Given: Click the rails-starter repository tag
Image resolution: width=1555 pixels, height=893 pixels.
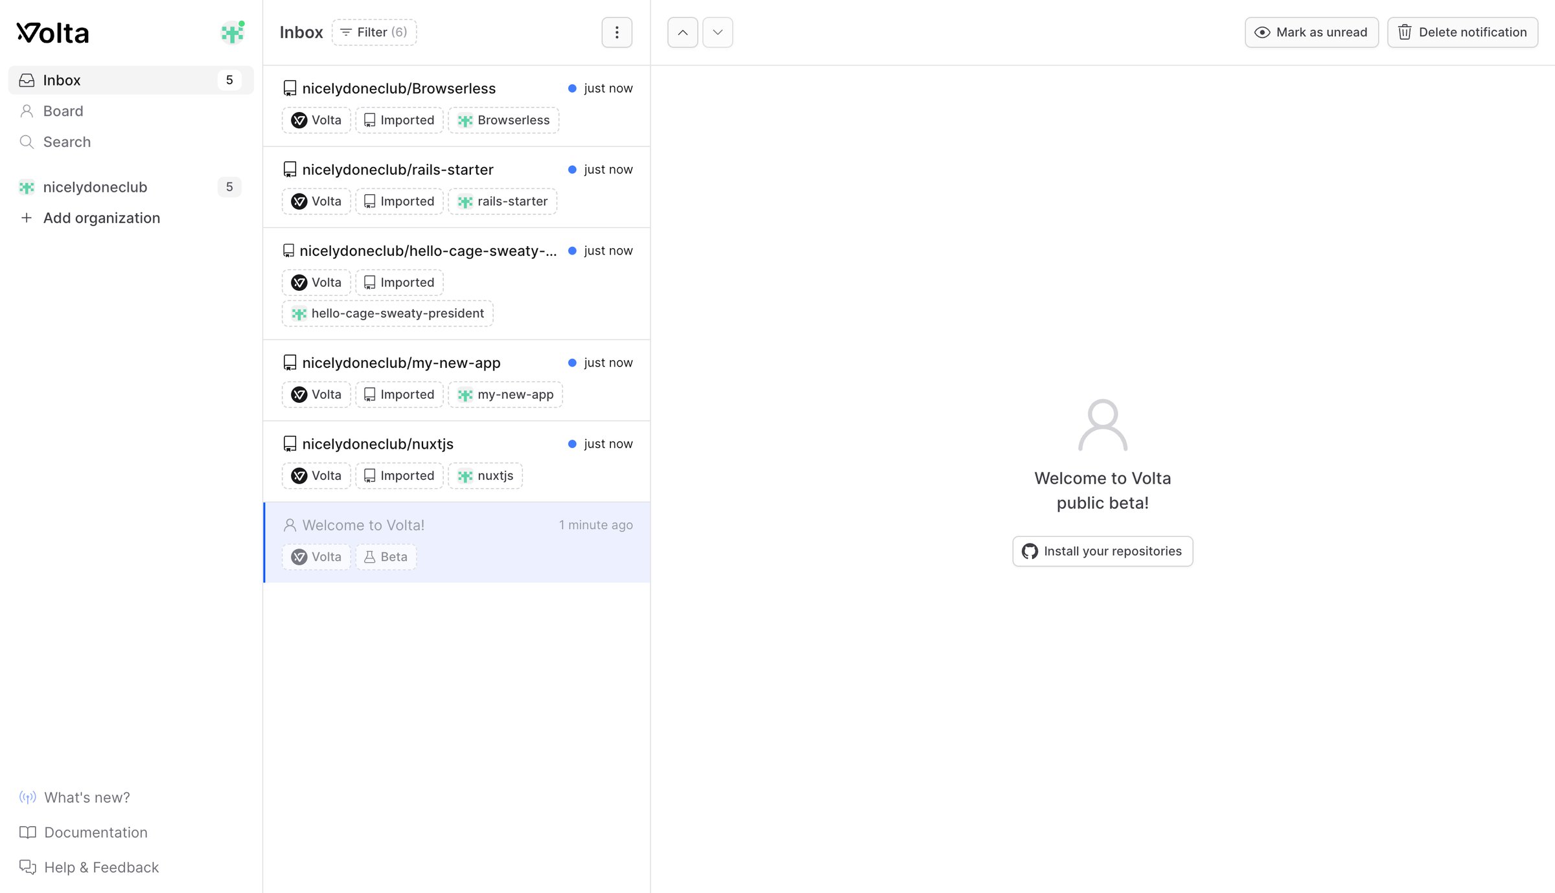Looking at the screenshot, I should pos(503,201).
